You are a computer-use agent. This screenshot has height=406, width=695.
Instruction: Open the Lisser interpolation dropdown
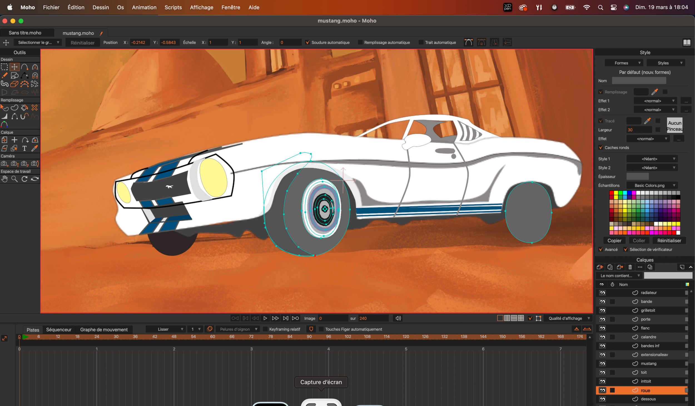(x=166, y=329)
